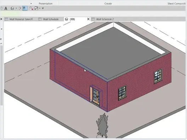Open Customize Quick Access Toolbar menu

point(43,8)
